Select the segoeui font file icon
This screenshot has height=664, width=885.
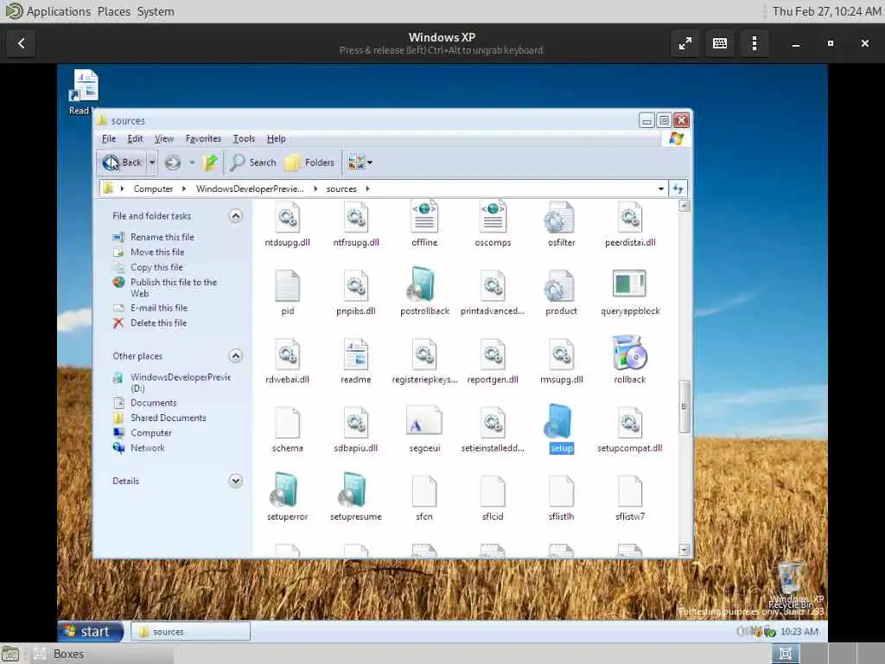[424, 421]
